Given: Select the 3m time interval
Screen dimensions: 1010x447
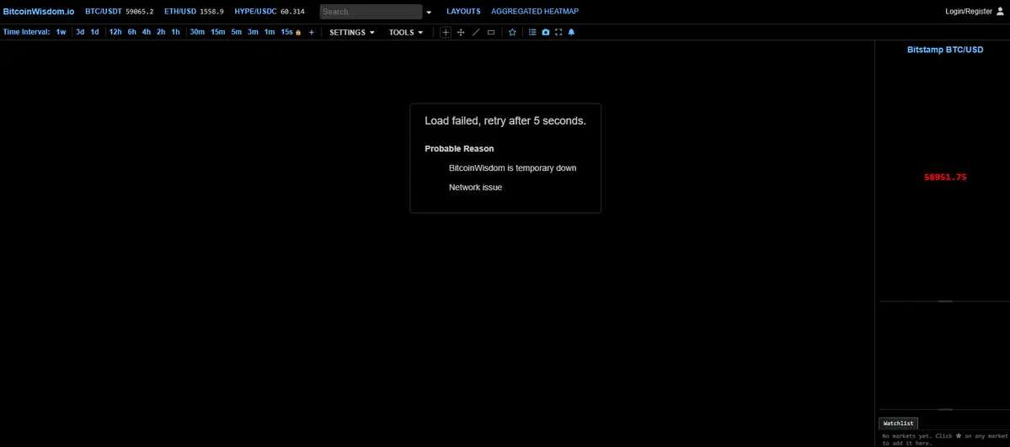Looking at the screenshot, I should tap(254, 32).
